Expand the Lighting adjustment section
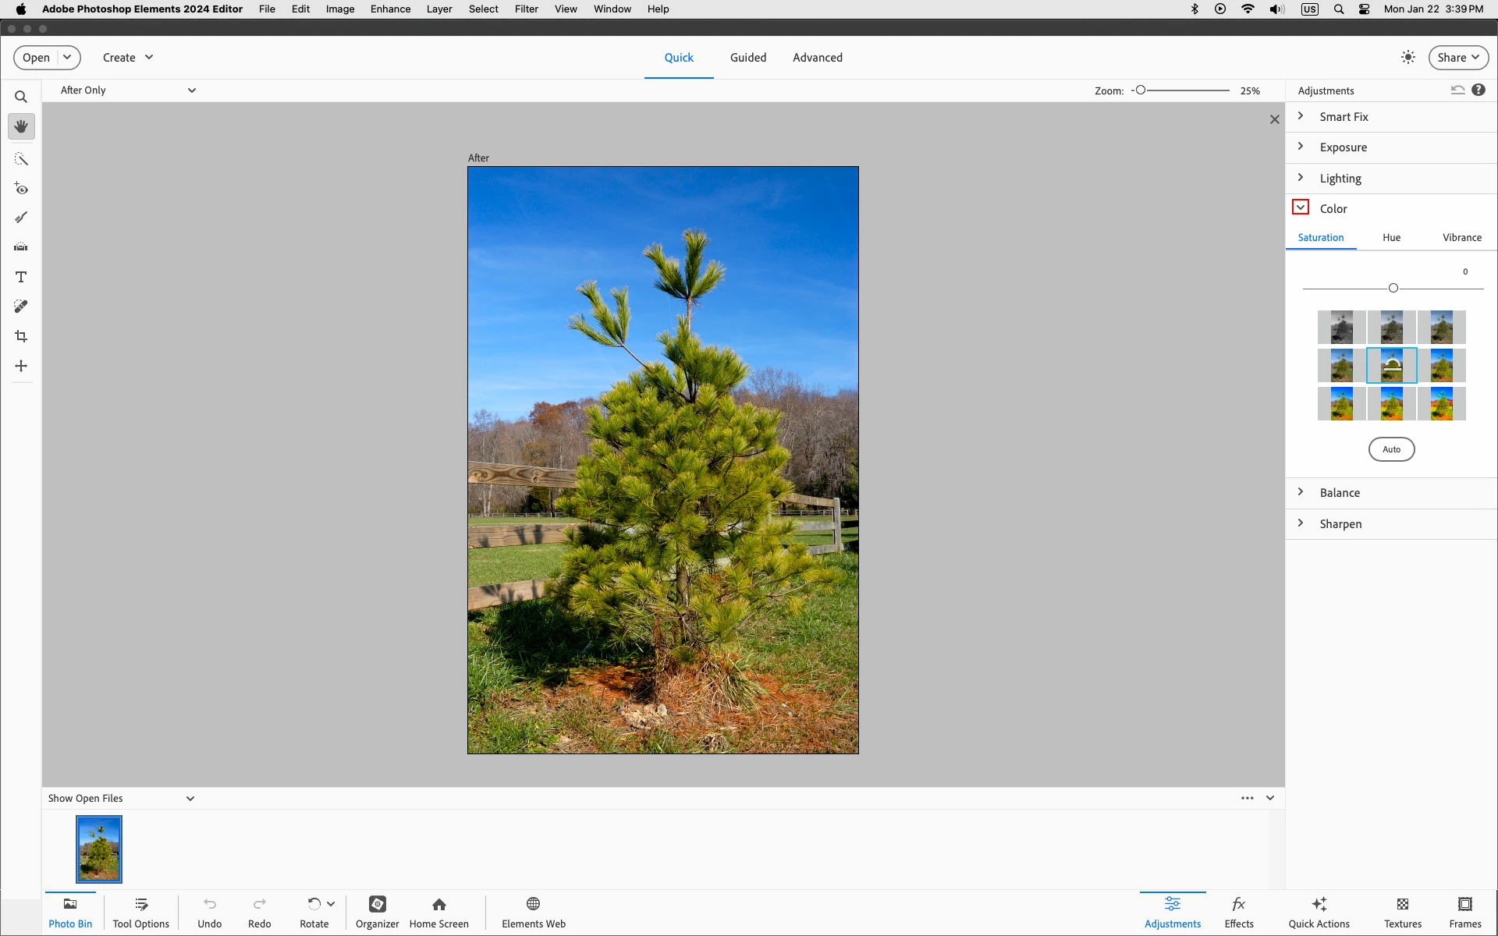The image size is (1498, 936). [1340, 179]
